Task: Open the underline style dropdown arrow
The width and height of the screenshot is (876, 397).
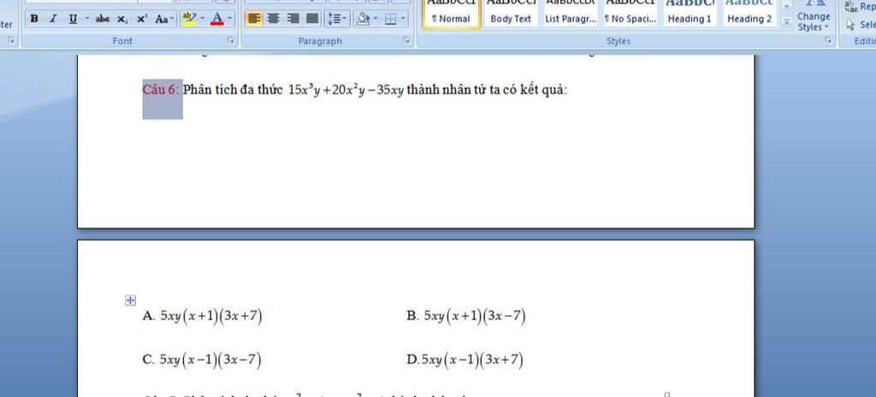Action: tap(87, 19)
